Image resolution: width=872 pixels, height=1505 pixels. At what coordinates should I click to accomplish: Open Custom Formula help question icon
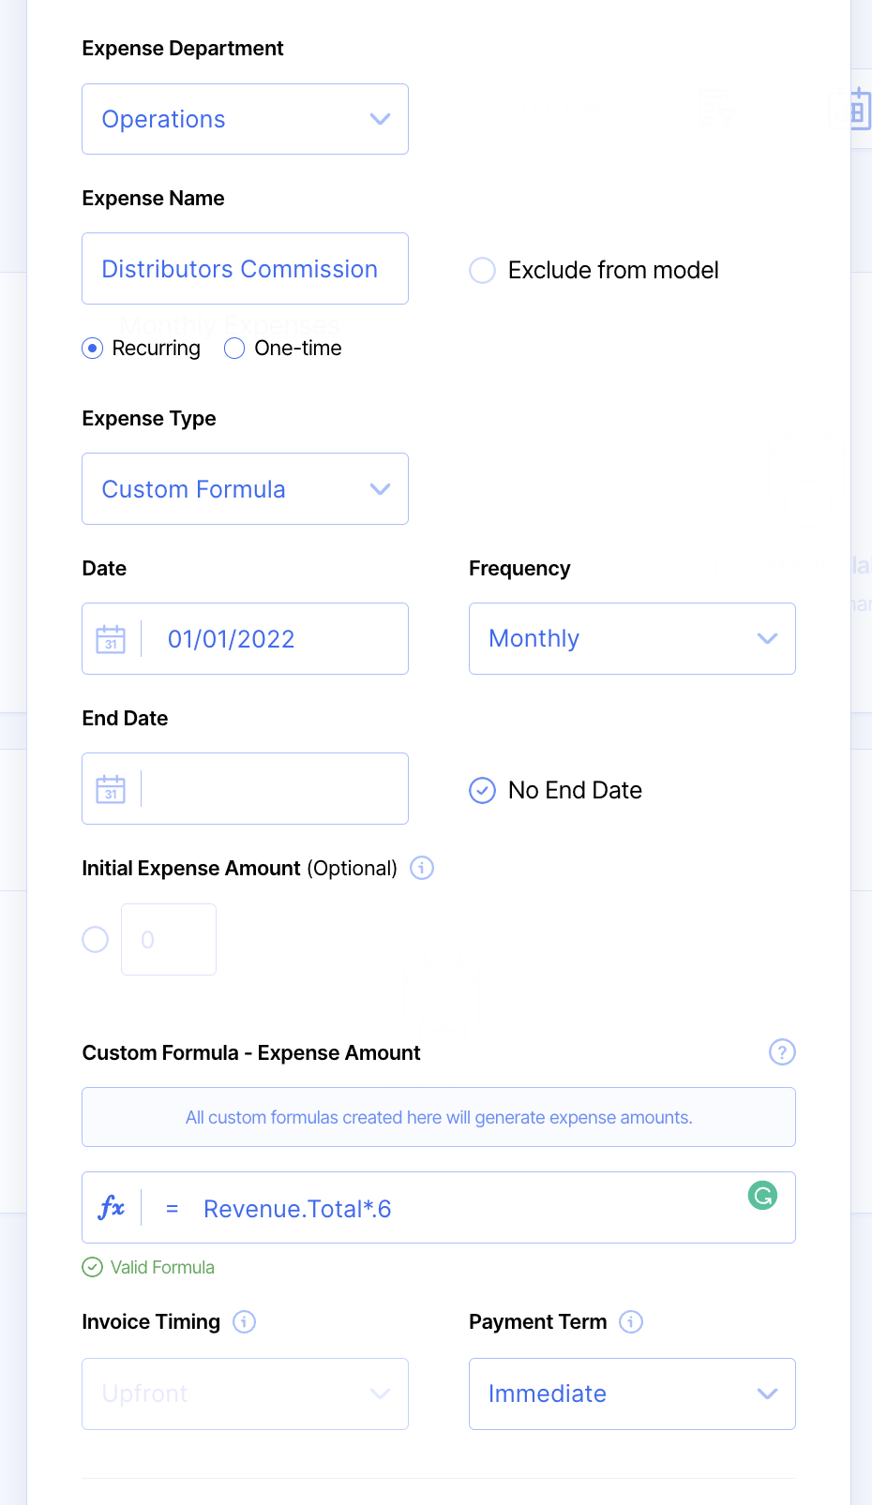[x=782, y=1052]
